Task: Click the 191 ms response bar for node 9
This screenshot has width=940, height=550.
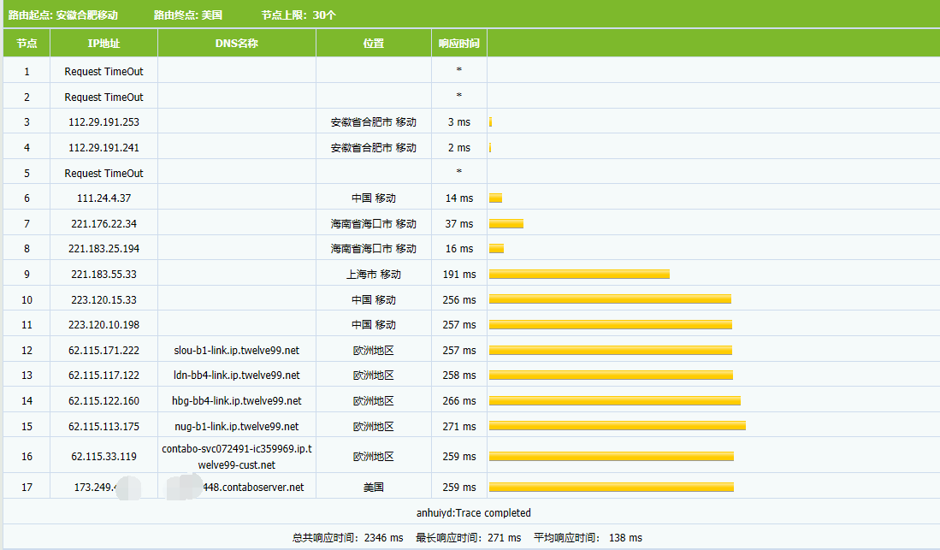Action: 579,275
